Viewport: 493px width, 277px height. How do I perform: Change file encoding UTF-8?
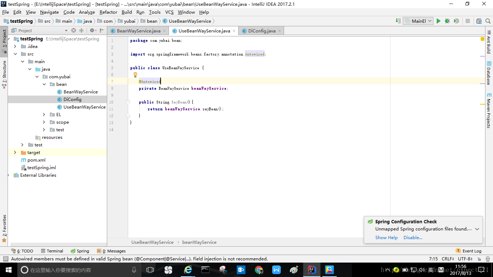point(465,259)
